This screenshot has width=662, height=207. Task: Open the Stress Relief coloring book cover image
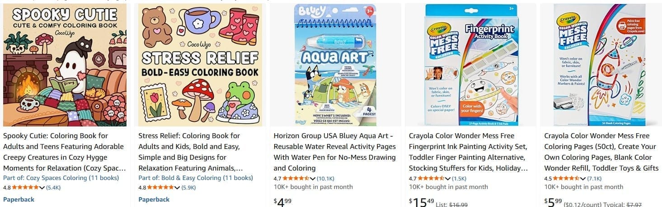click(x=200, y=65)
